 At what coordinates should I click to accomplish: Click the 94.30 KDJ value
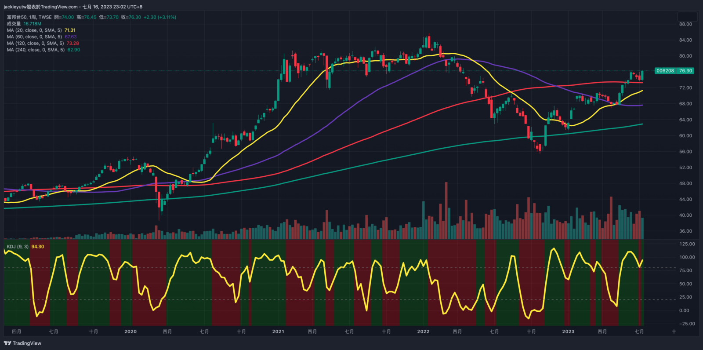pos(38,247)
